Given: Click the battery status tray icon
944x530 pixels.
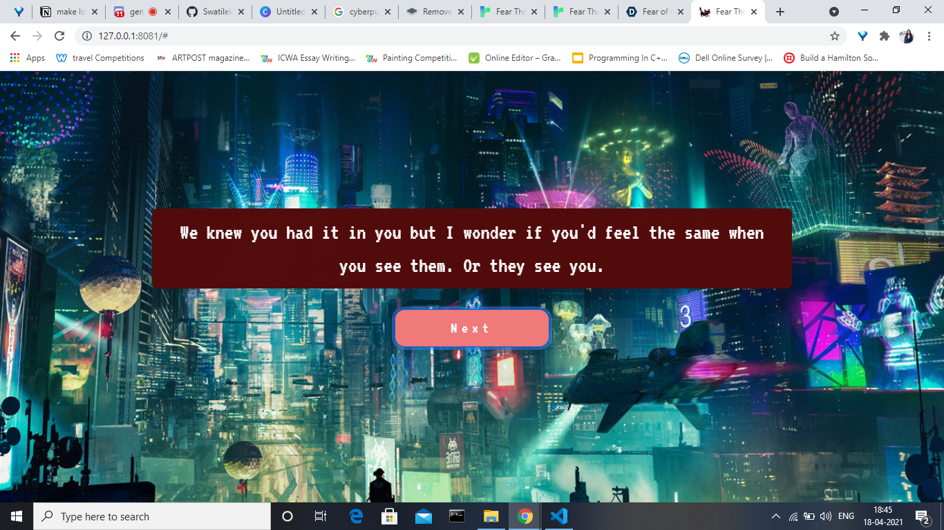Looking at the screenshot, I should (x=809, y=516).
